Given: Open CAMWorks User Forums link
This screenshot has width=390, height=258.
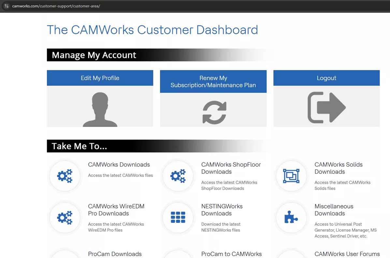Looking at the screenshot, I should point(347,254).
